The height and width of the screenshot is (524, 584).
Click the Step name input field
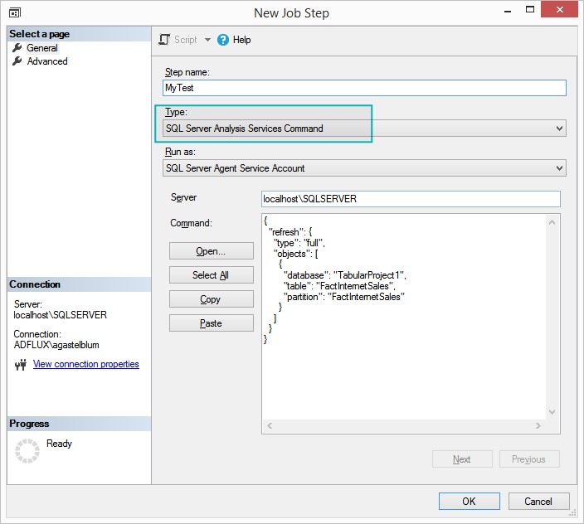[364, 88]
